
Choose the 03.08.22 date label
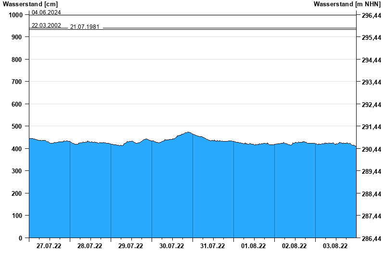[335, 246]
